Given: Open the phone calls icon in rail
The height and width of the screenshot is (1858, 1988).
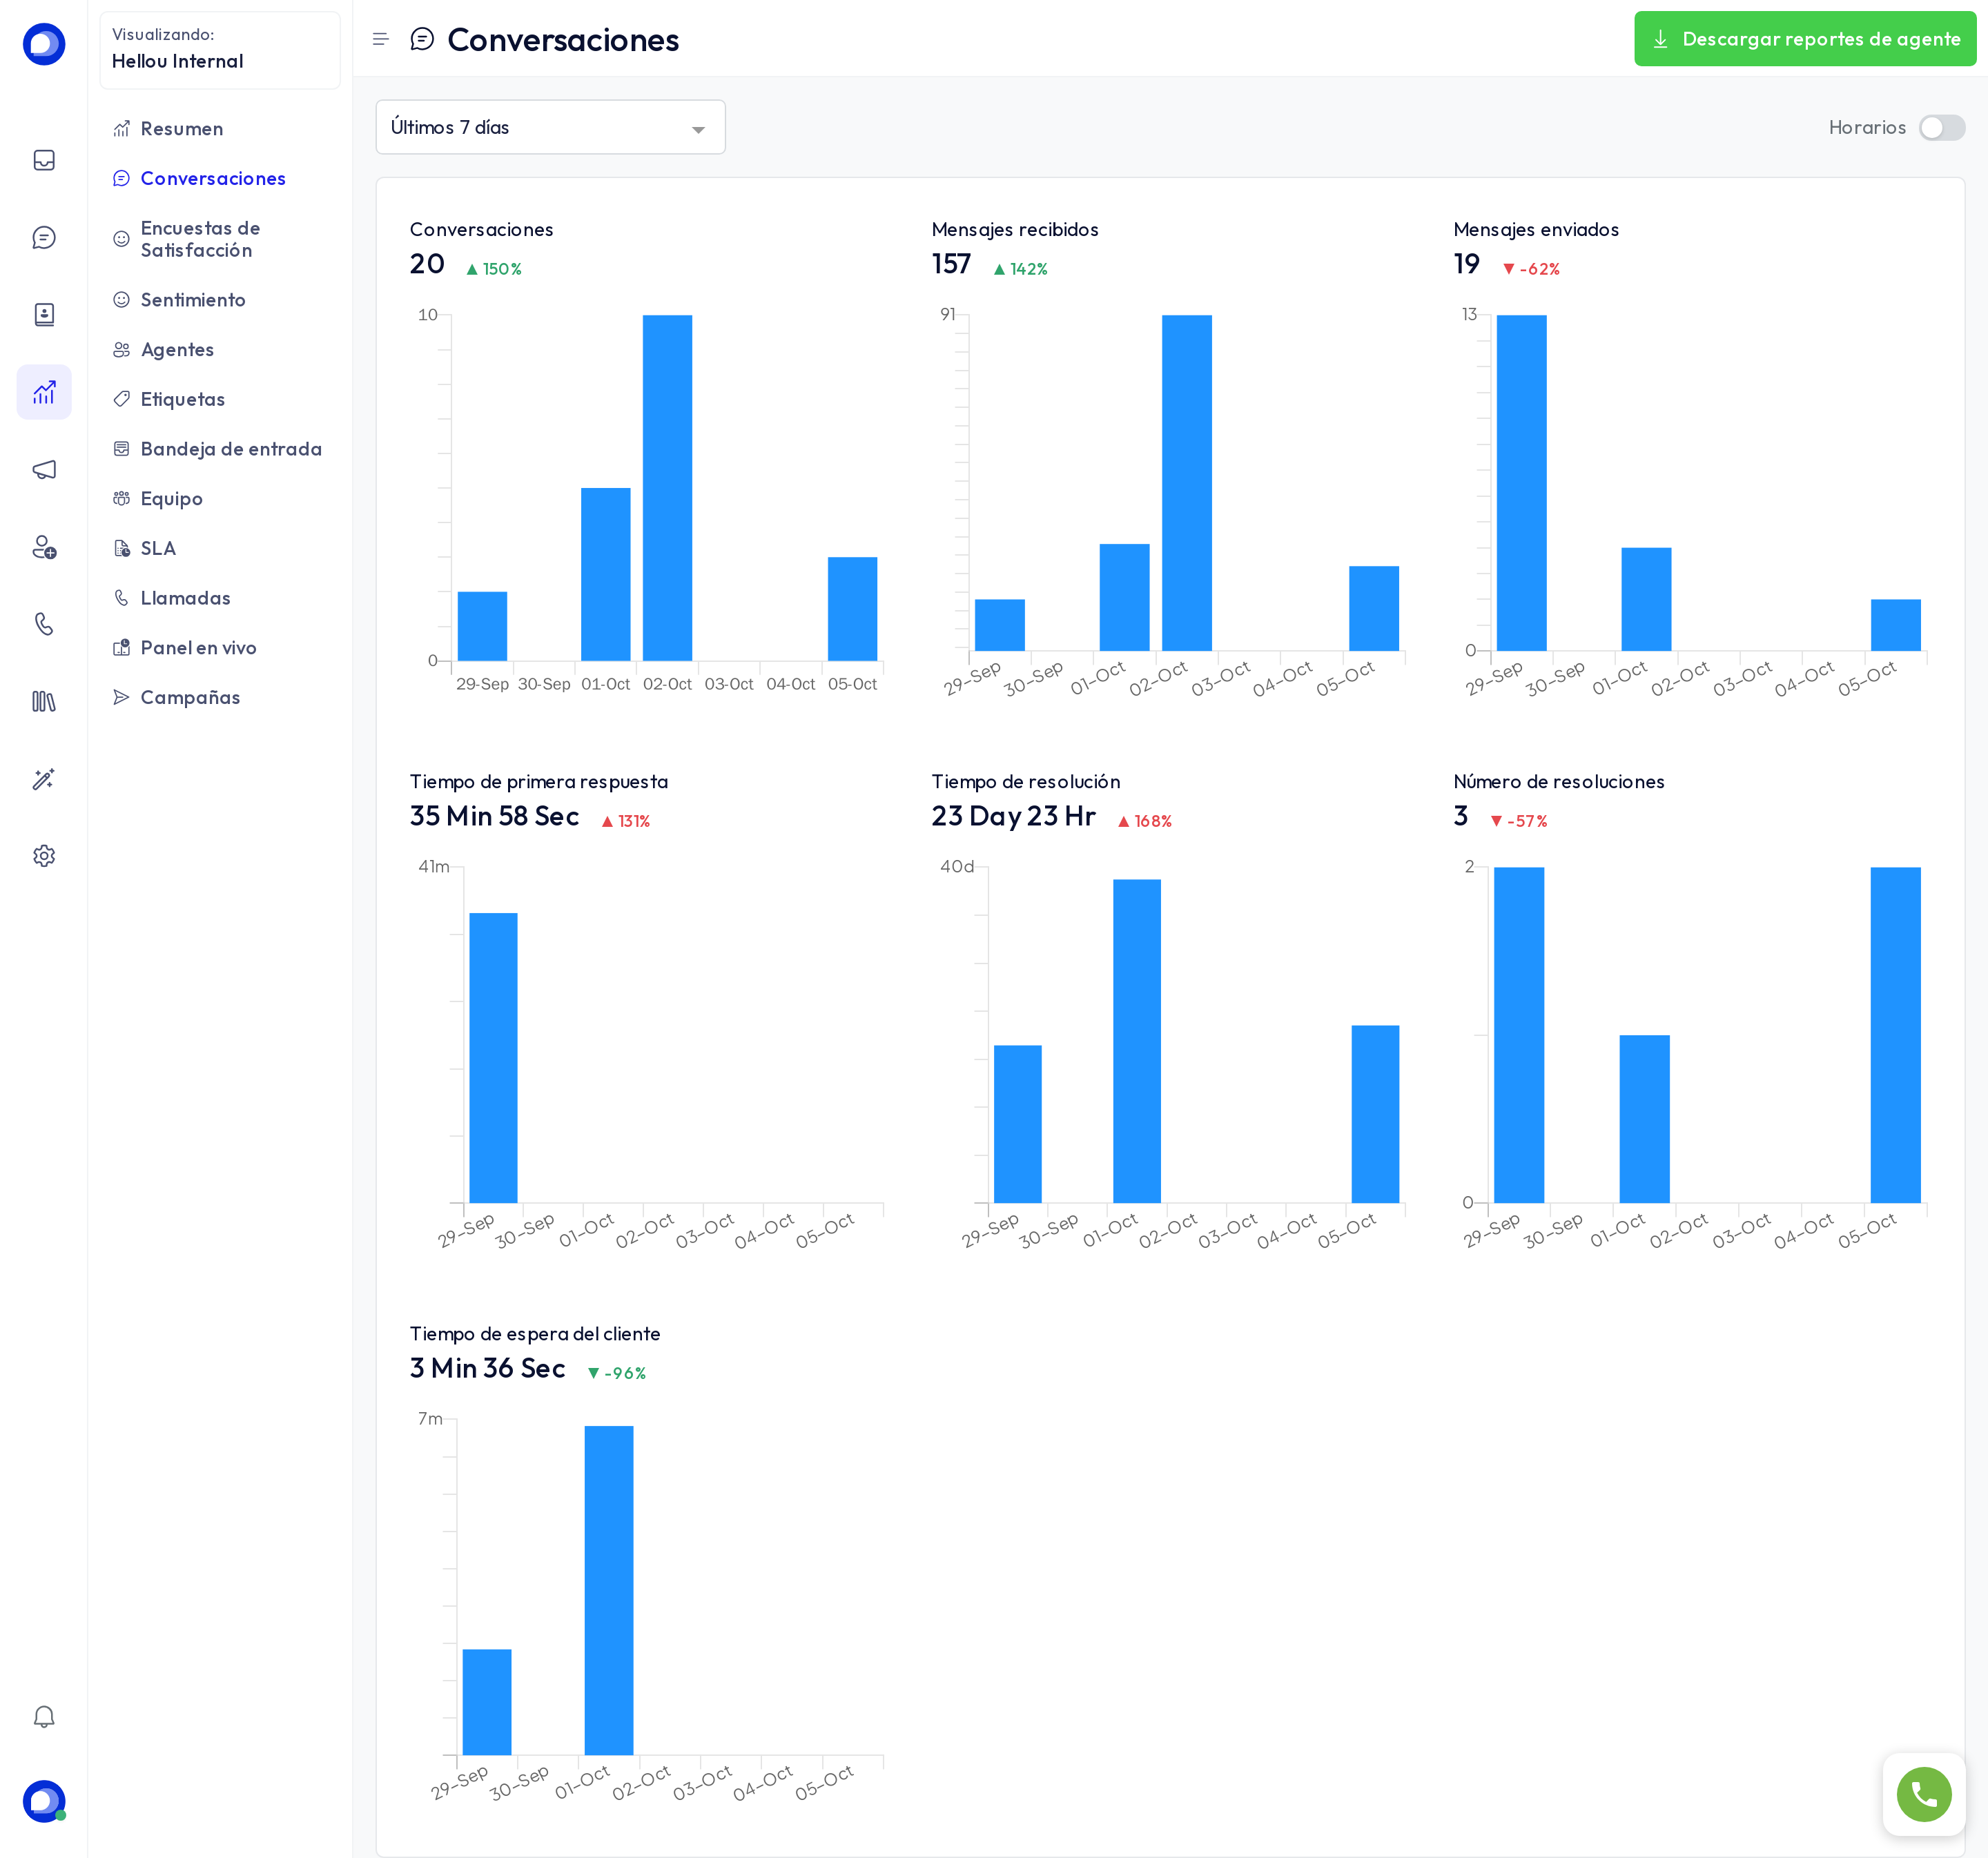Looking at the screenshot, I should coord(44,624).
